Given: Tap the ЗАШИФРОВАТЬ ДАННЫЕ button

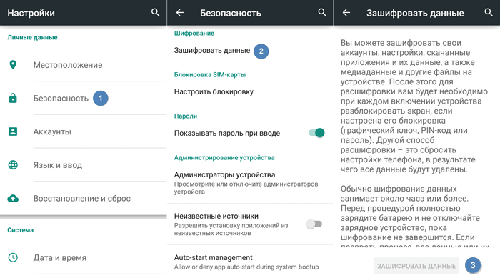Looking at the screenshot, I should pyautogui.click(x=416, y=266).
